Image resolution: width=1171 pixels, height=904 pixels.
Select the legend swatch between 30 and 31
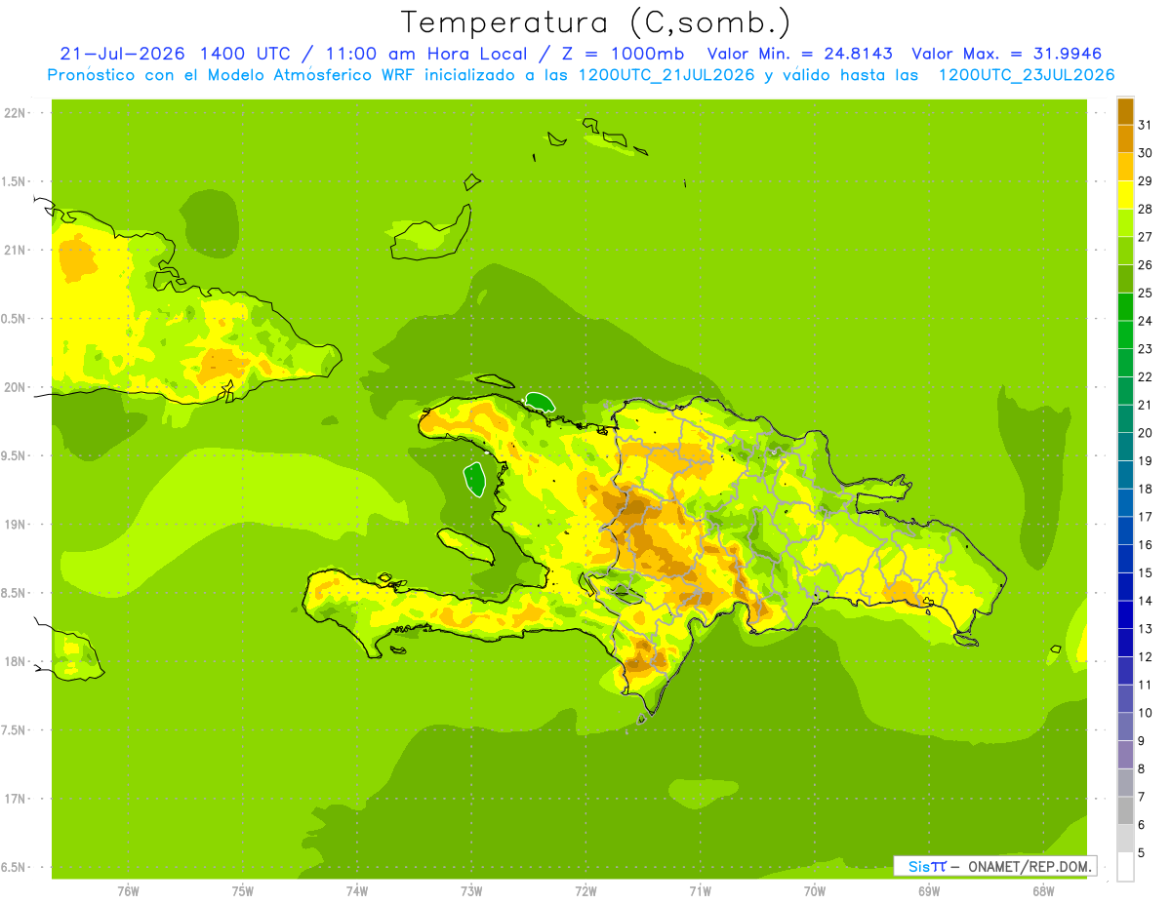tap(1125, 138)
